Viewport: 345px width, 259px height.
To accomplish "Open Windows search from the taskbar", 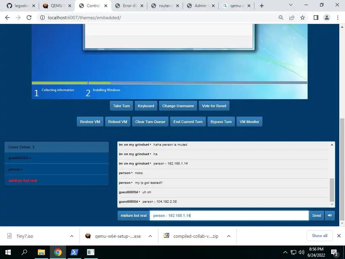I will (x=24, y=252).
